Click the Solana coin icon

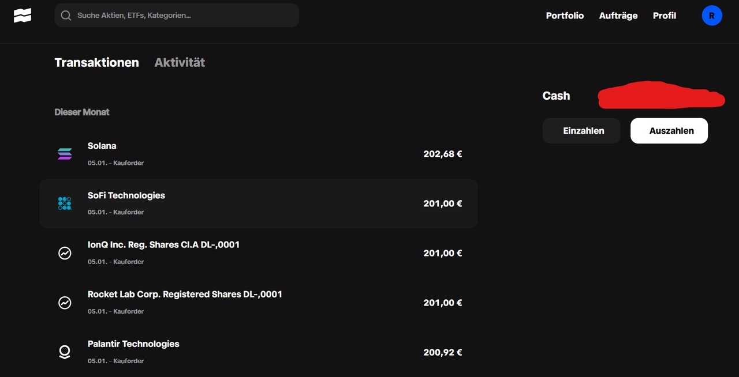pyautogui.click(x=65, y=154)
